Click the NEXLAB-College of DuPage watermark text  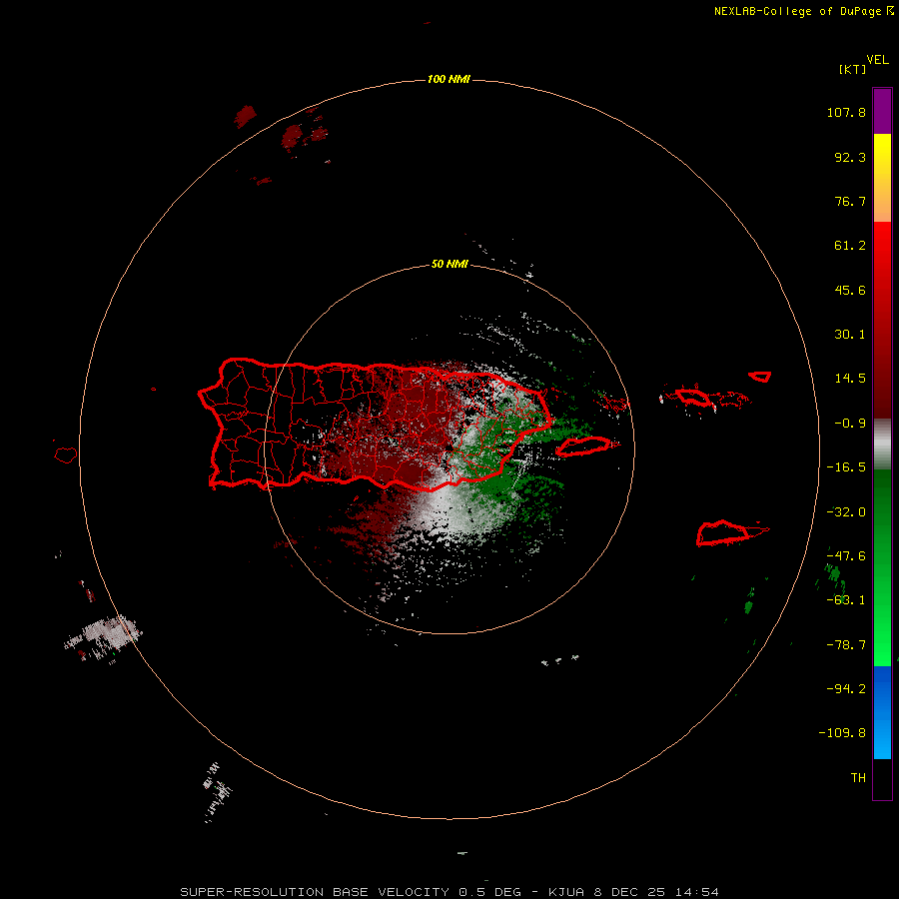coord(803,11)
